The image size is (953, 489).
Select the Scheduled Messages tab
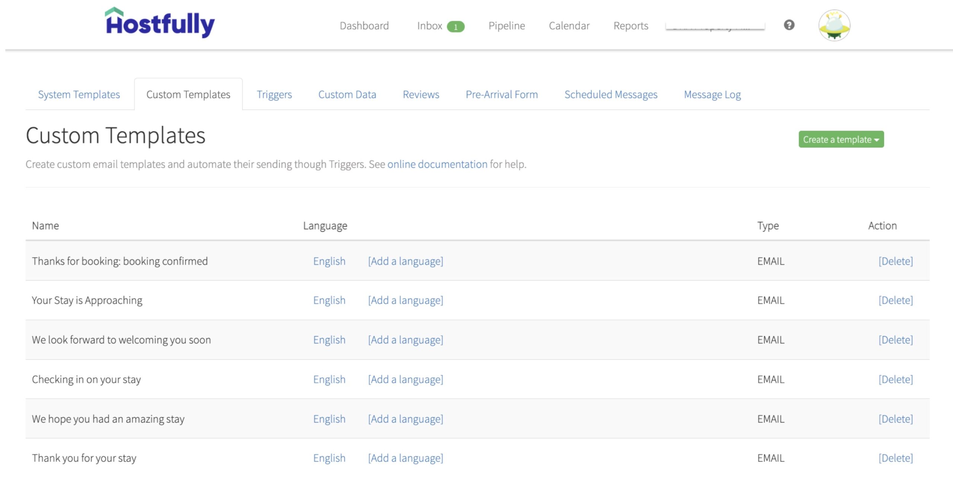point(611,94)
